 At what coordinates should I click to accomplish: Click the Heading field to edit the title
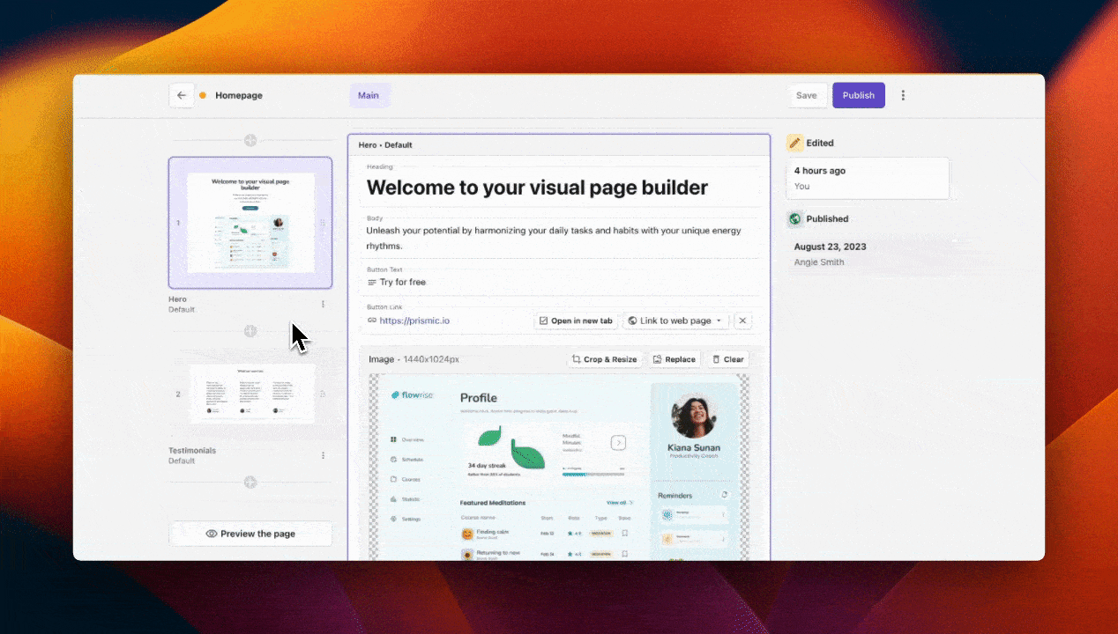[537, 188]
